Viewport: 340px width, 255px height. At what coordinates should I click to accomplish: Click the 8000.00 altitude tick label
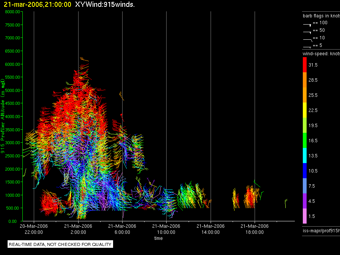pyautogui.click(x=13, y=12)
